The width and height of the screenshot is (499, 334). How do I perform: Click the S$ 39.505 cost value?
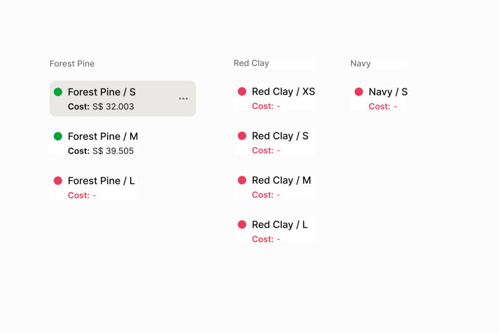[x=113, y=151]
